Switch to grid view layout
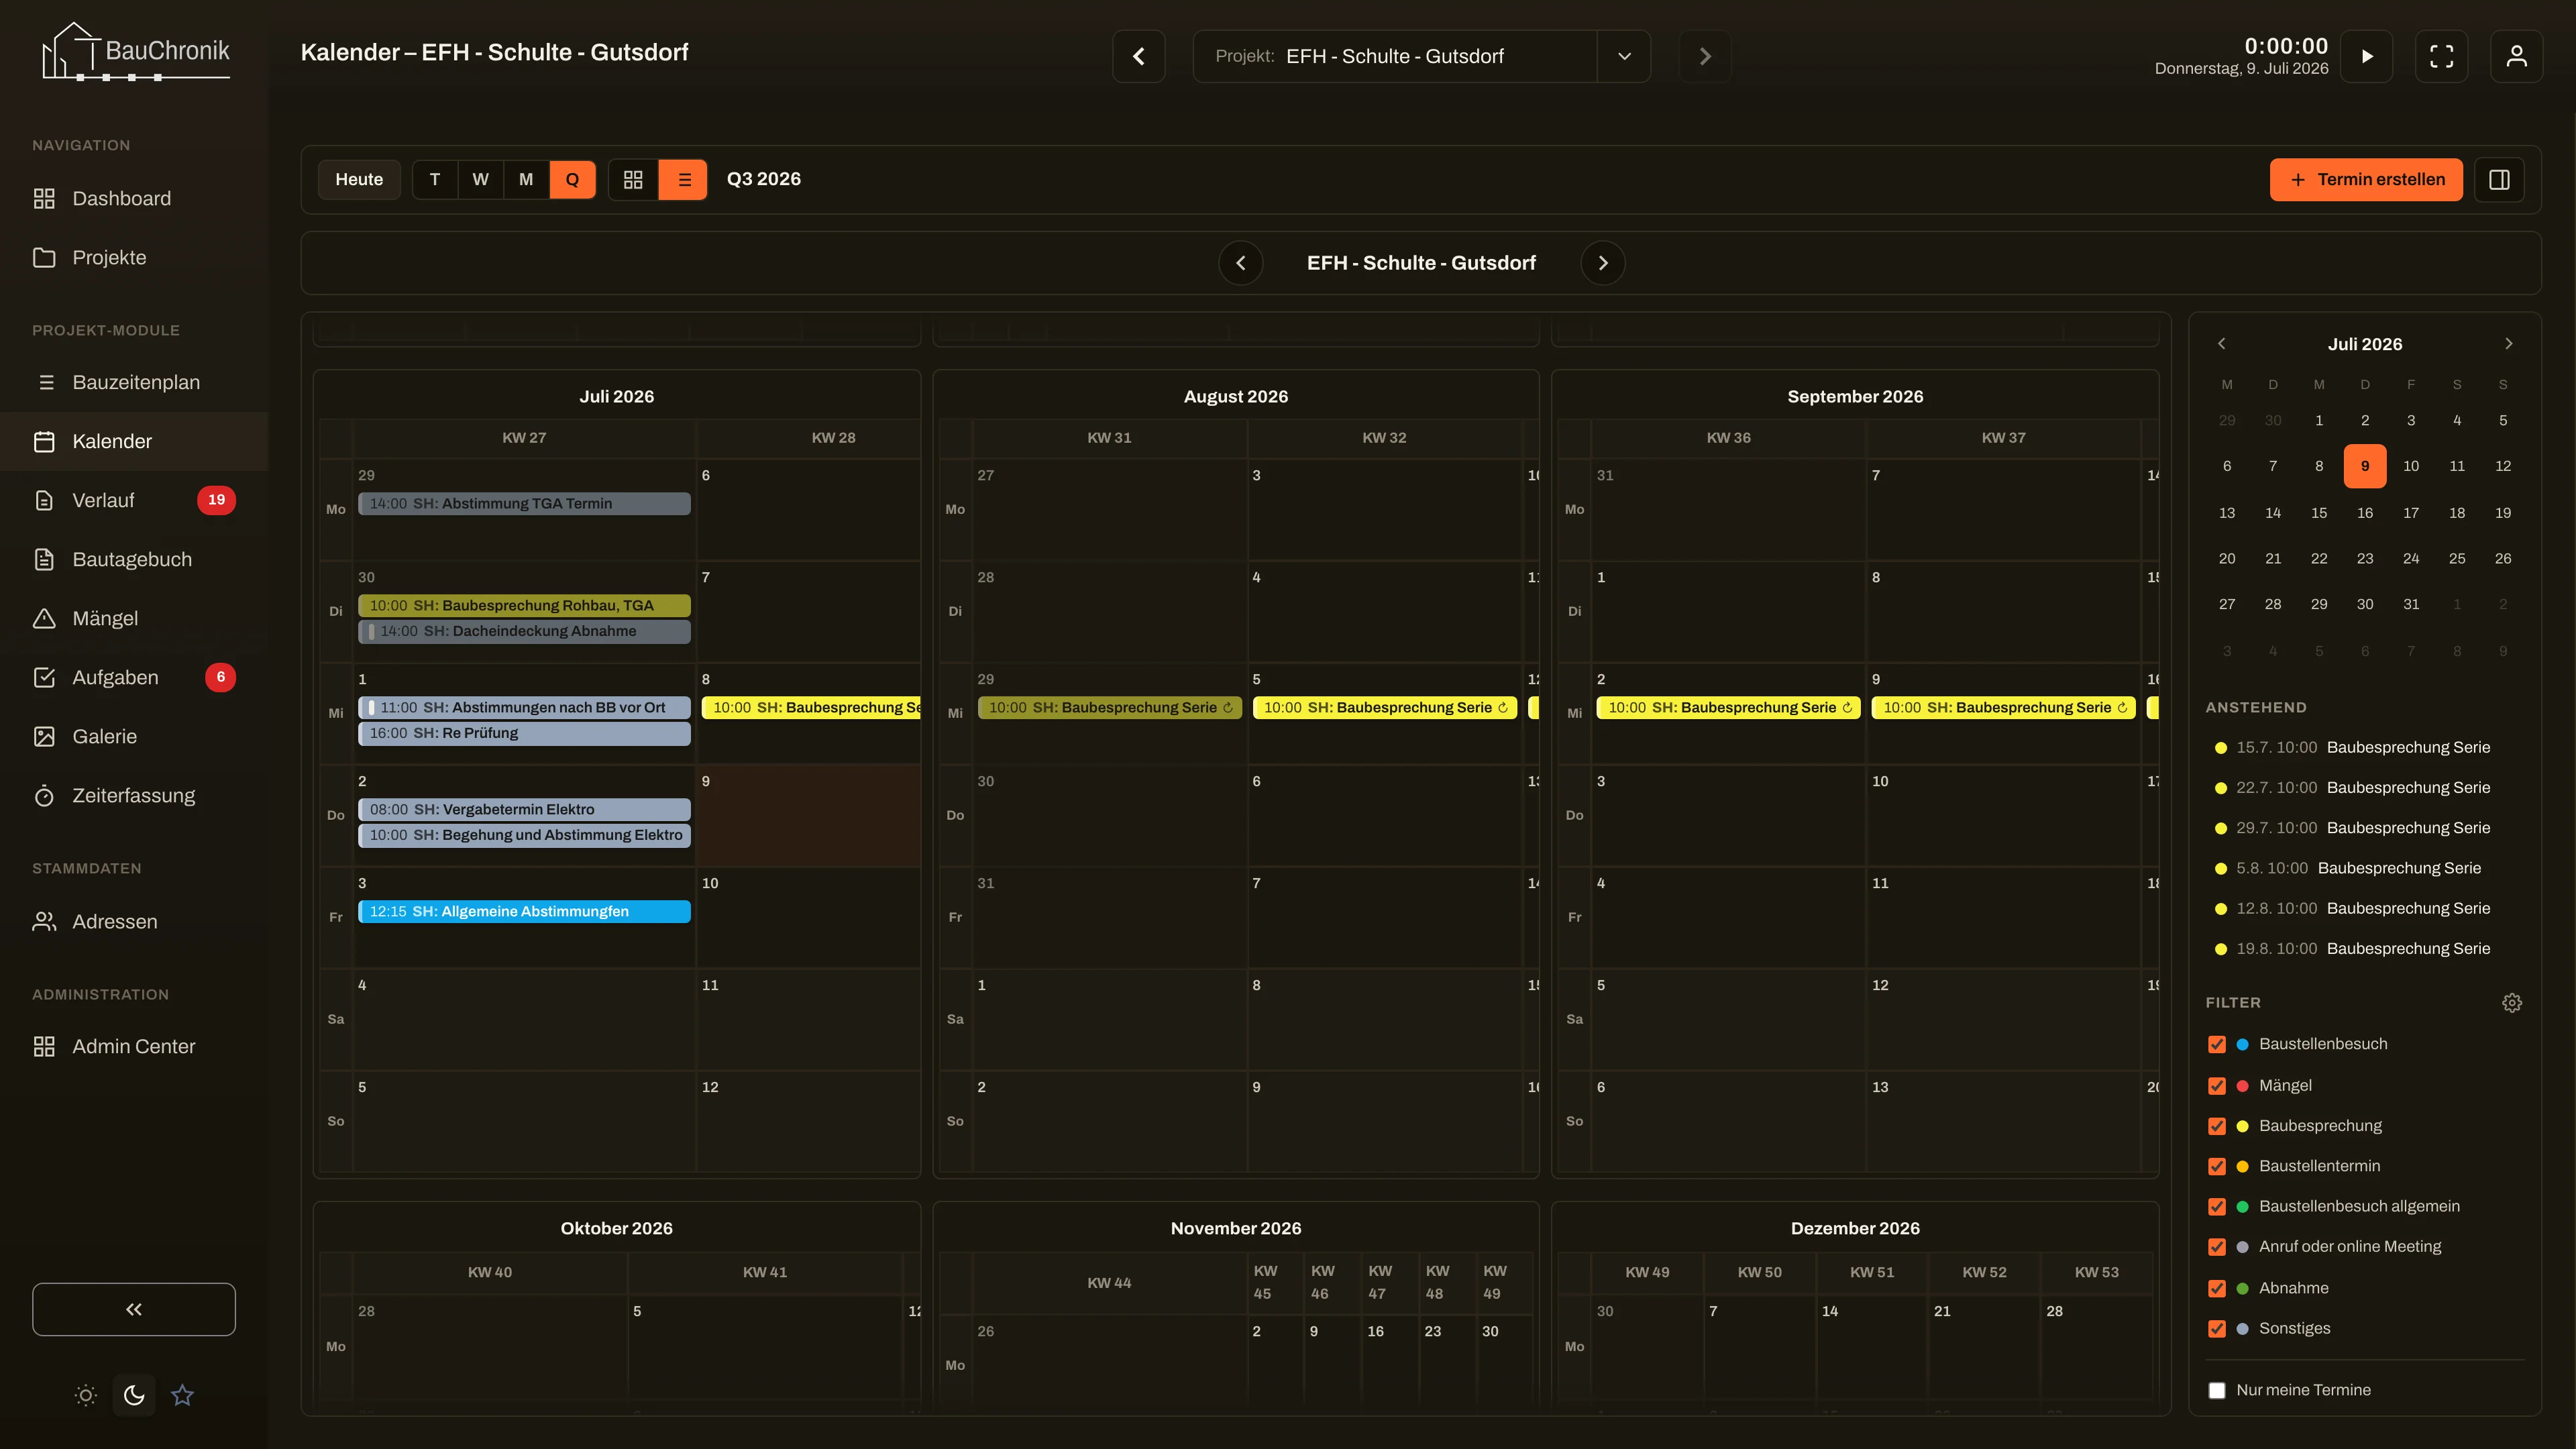 click(633, 179)
